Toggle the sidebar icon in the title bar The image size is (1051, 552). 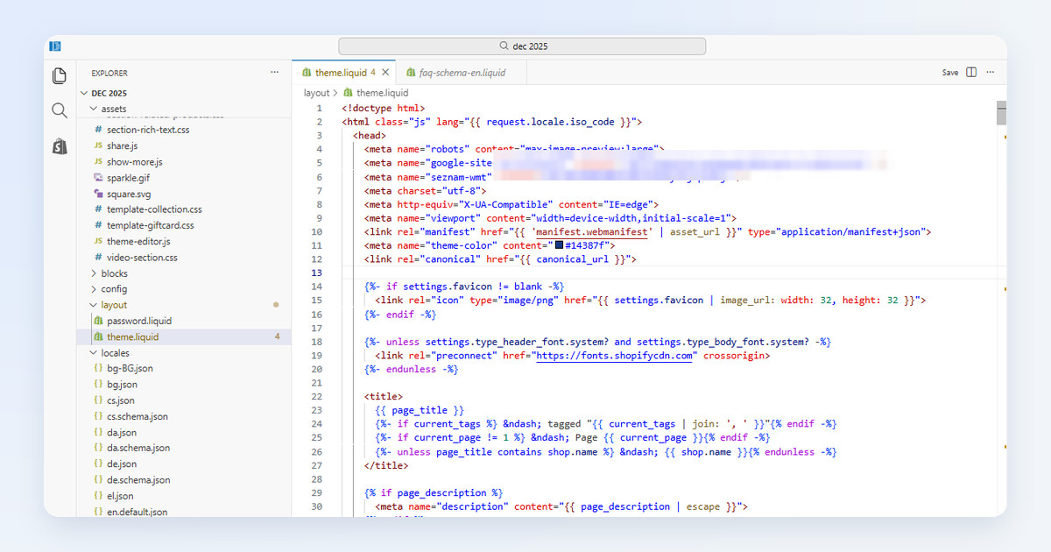tap(55, 46)
